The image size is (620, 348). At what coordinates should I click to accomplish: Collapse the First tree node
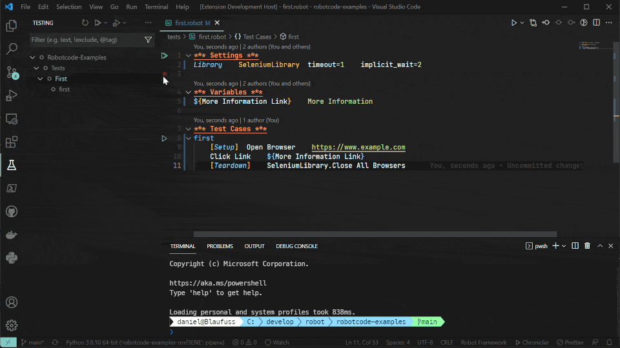click(x=40, y=79)
